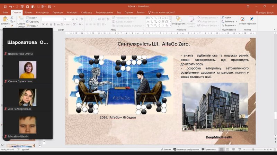Viewport: 277px width, 155px height.
Task: Toggle Notes (Заметки) pane in status bar
Action: (x=166, y=149)
